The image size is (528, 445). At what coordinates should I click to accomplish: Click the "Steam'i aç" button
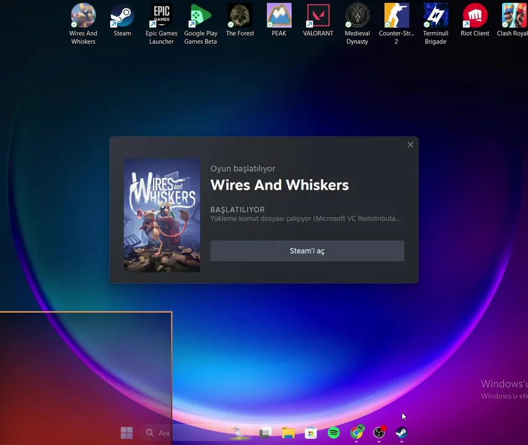[307, 251]
